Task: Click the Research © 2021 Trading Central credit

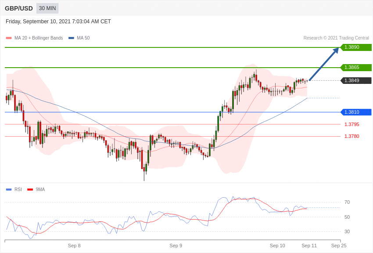Action: (336, 38)
